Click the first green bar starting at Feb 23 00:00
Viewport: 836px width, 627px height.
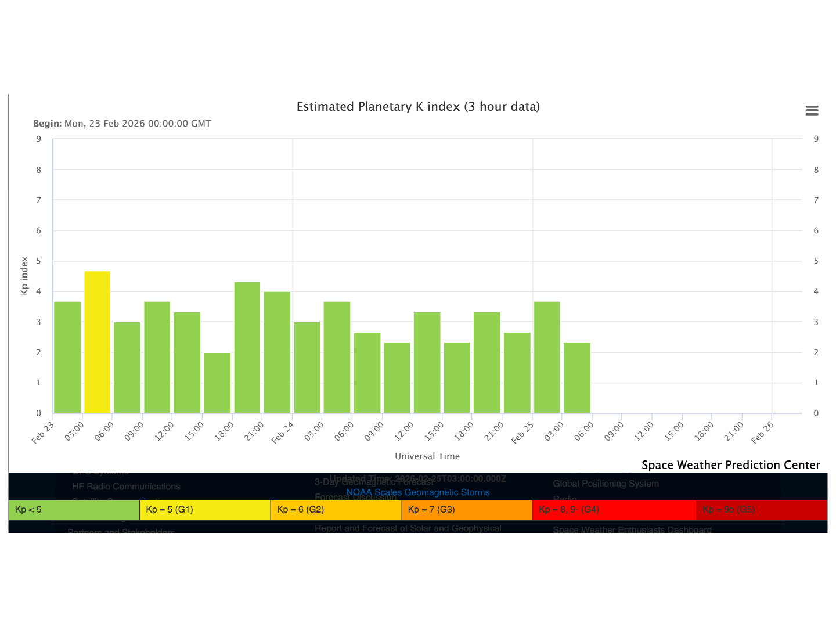pos(67,357)
